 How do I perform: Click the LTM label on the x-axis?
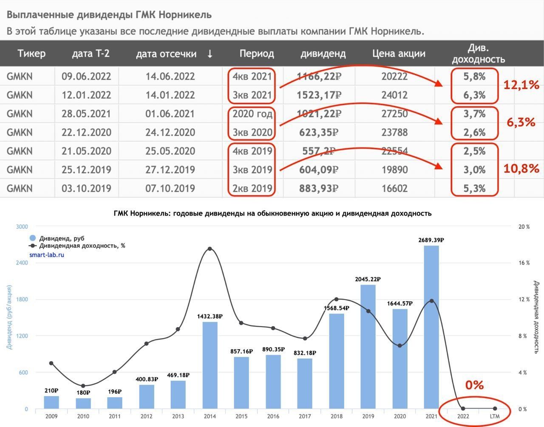point(495,416)
